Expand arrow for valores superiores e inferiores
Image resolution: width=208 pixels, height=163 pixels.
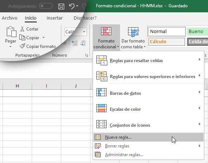pyautogui.click(x=200, y=76)
